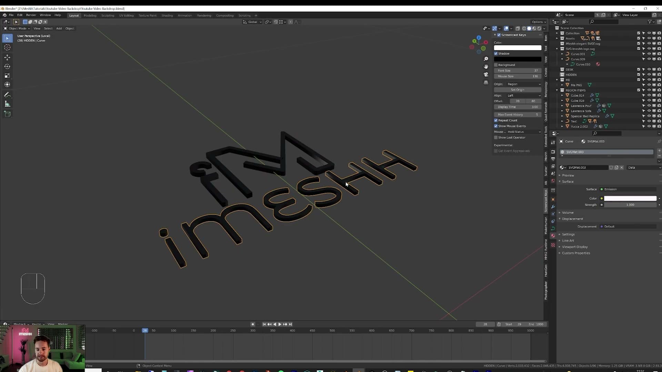Switch to the Shading workspace tab
The width and height of the screenshot is (662, 372).
coord(167,15)
